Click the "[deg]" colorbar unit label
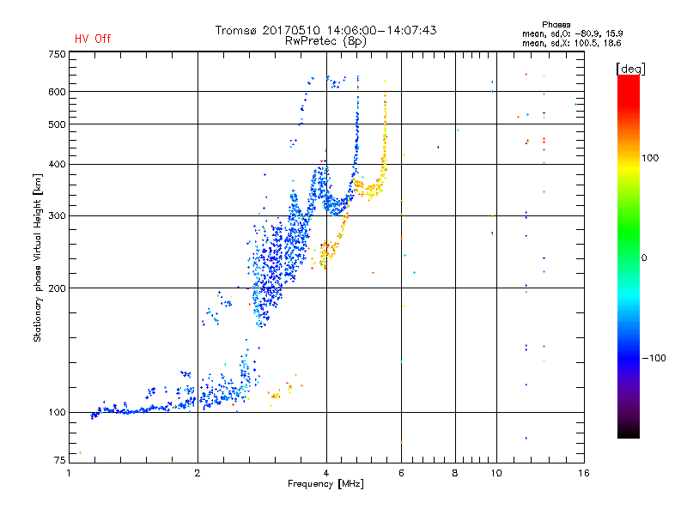Image resolution: width=687 pixels, height=515 pixels. coord(630,70)
